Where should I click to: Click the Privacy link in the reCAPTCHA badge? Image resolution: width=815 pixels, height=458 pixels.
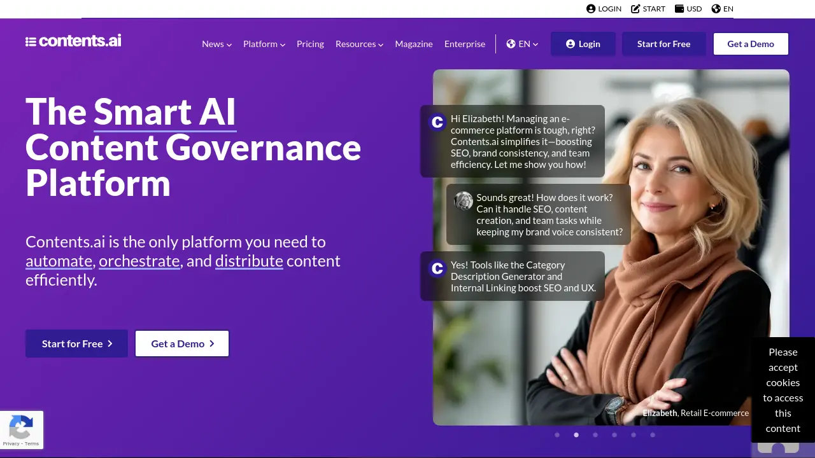11,444
